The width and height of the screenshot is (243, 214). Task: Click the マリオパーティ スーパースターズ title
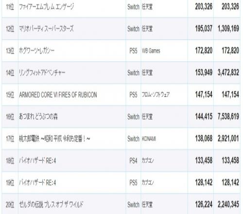46,29
